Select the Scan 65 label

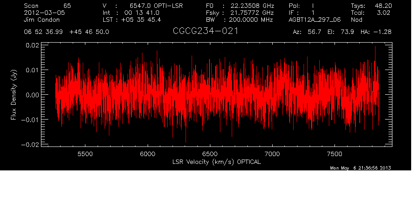tap(47, 6)
